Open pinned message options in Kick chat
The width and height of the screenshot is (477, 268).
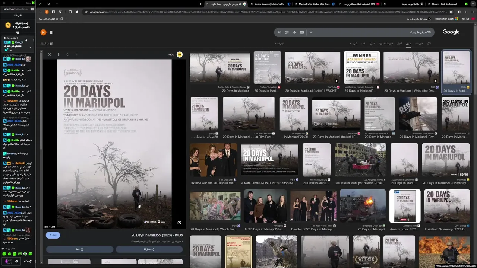coord(34,40)
